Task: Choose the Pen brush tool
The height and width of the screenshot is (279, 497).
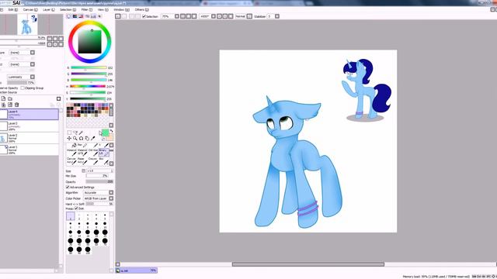Action: (x=82, y=145)
